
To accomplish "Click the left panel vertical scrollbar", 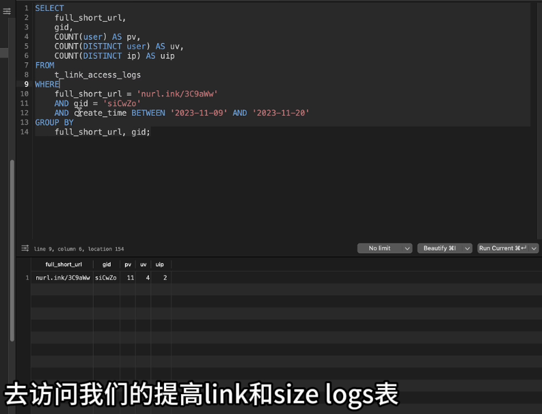I will (x=12, y=250).
